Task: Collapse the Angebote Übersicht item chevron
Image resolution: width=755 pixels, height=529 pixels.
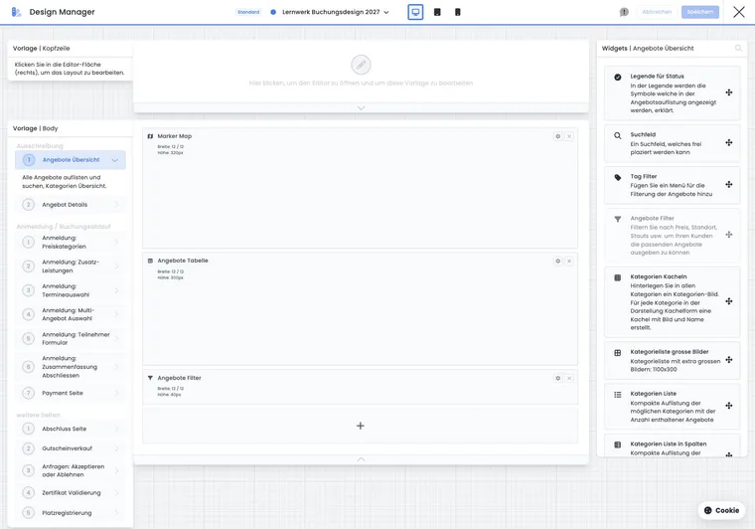Action: click(114, 160)
